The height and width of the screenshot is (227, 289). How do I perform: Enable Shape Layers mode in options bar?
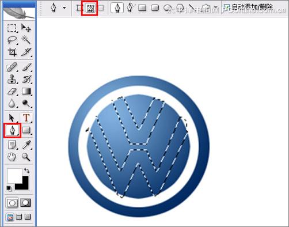coord(79,8)
